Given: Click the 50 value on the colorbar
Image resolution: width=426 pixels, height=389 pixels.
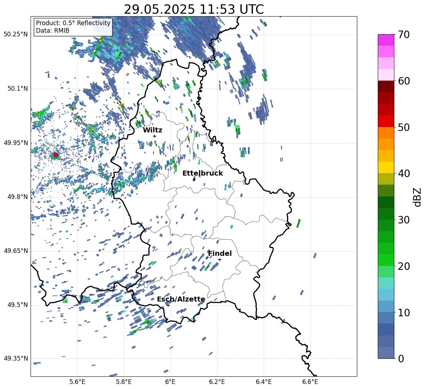Looking at the screenshot, I should point(404,127).
